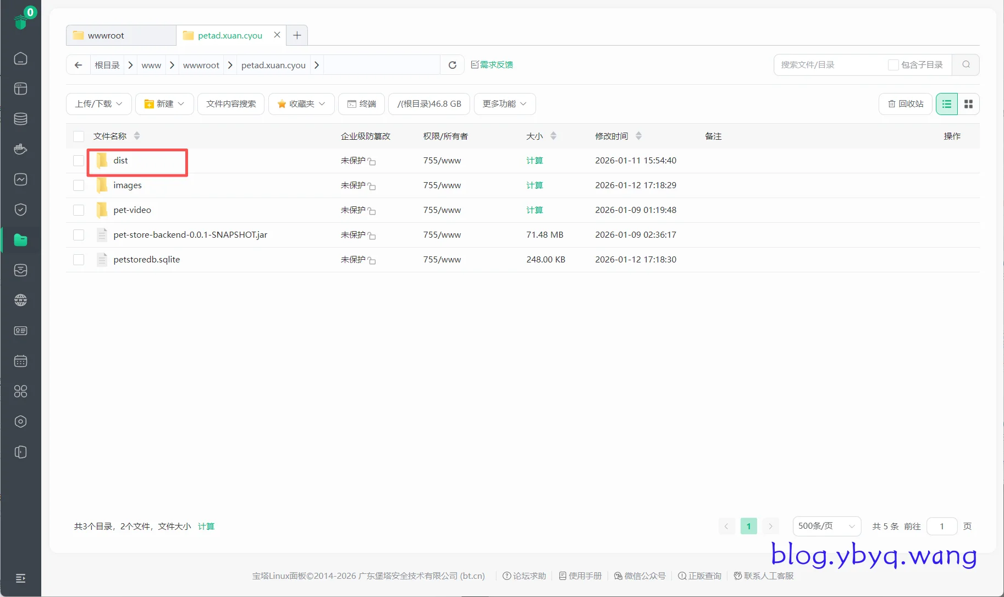
Task: Expand the upload/download dropdown
Action: point(99,104)
